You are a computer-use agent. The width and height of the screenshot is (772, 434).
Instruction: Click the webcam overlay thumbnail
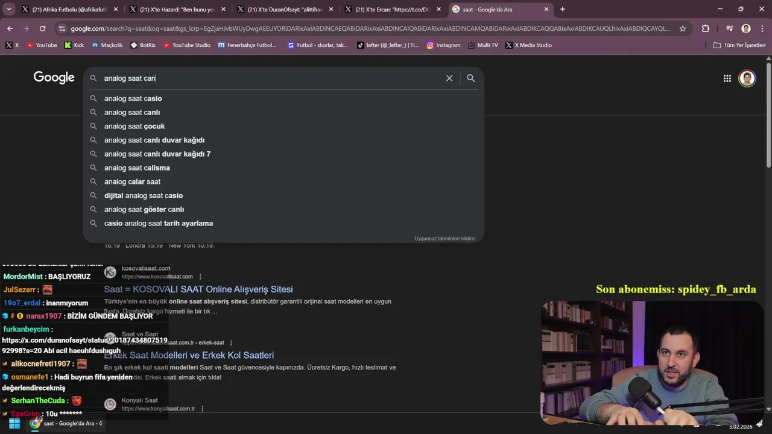(x=653, y=363)
